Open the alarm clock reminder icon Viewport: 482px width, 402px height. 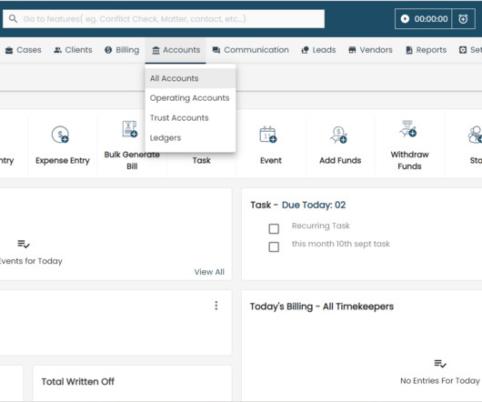[463, 19]
